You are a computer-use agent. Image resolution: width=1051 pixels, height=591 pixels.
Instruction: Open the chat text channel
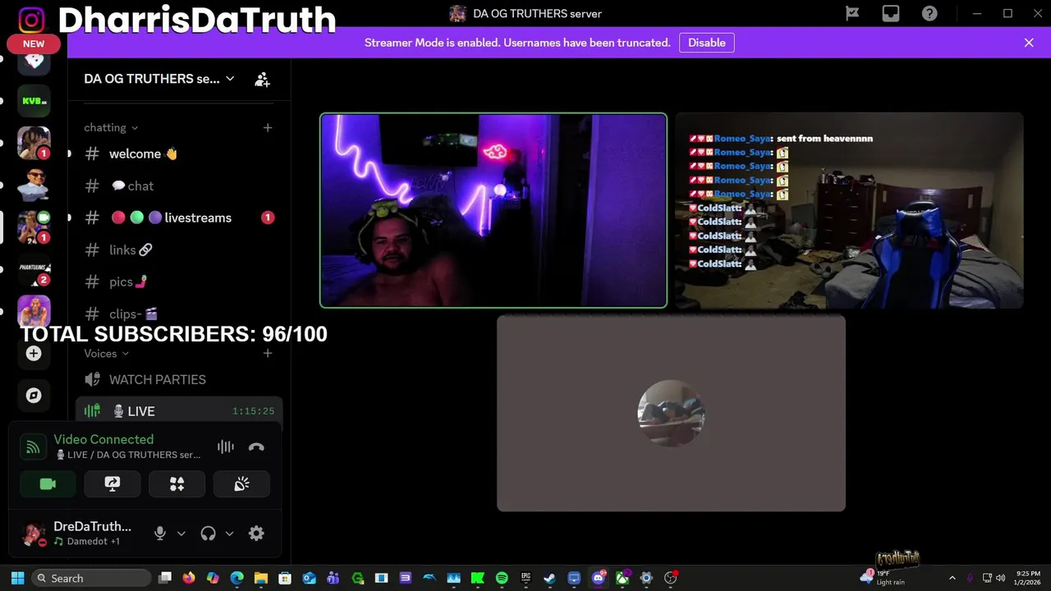pyautogui.click(x=179, y=186)
